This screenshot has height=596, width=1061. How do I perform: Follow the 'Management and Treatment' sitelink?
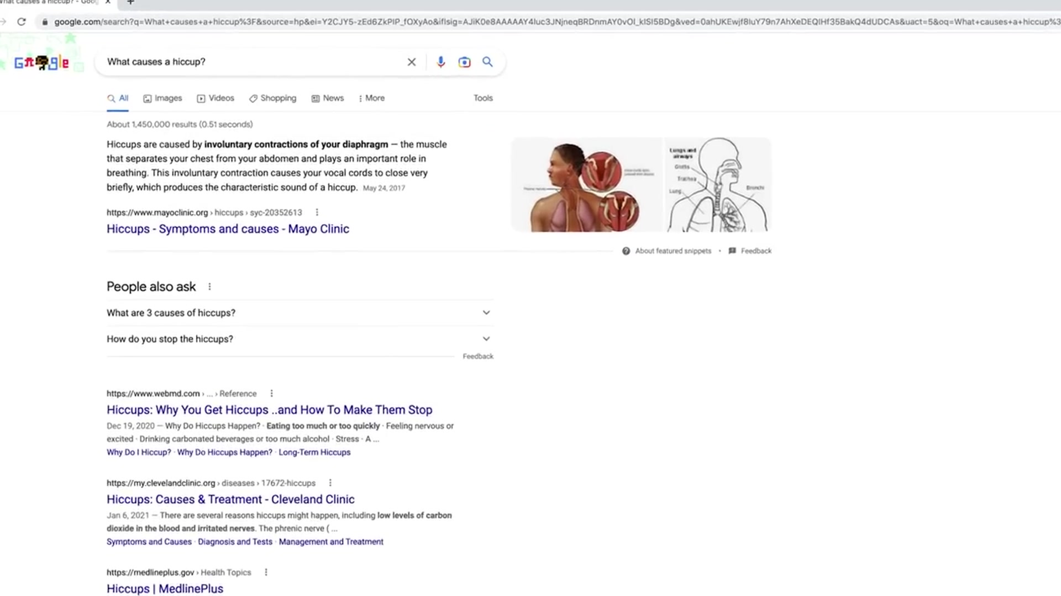(x=331, y=542)
